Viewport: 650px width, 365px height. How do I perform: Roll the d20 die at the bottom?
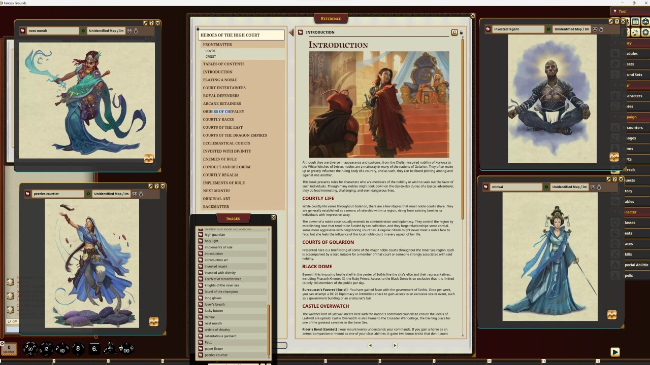pos(30,348)
